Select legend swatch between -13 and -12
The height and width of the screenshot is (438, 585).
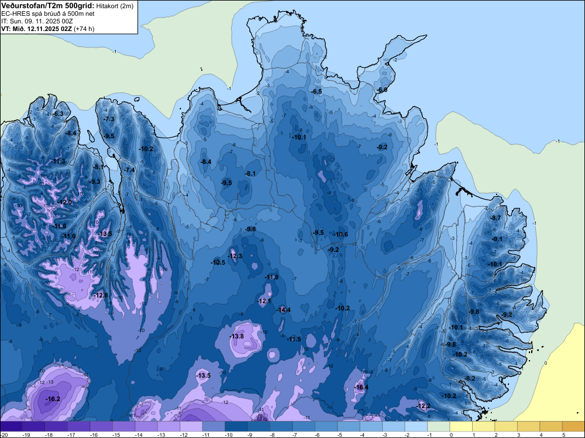click(x=168, y=426)
